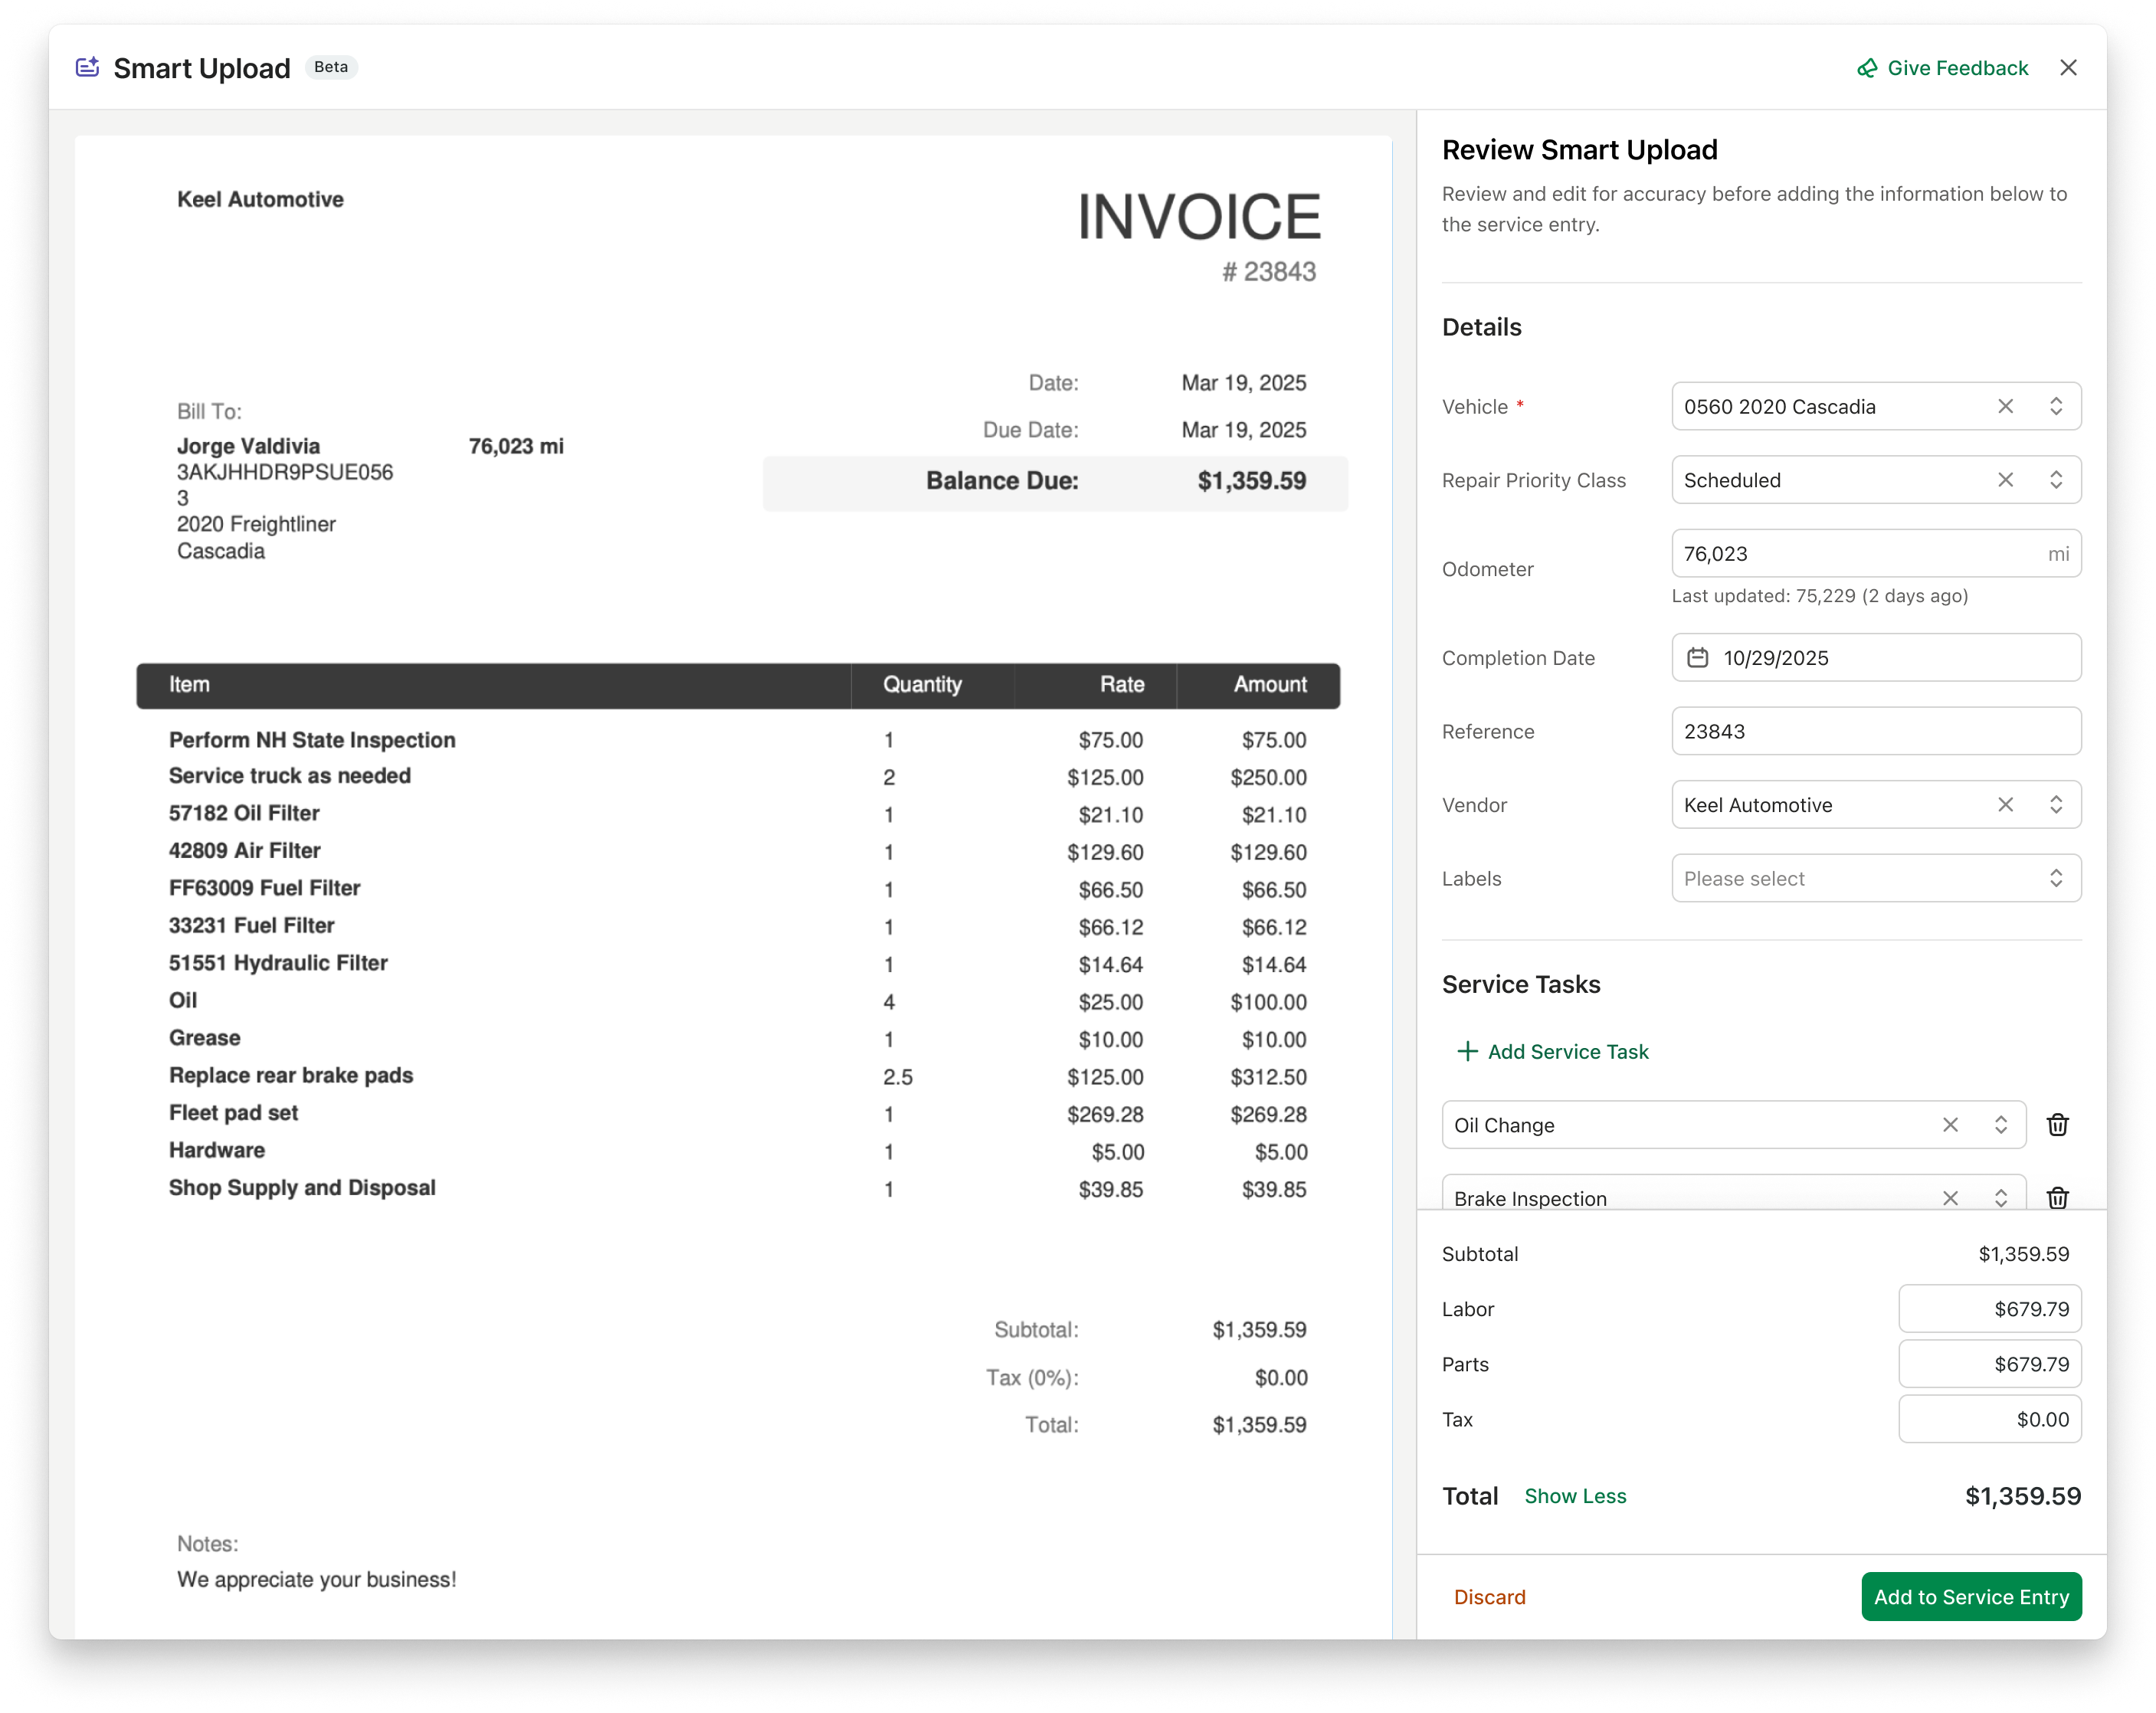The image size is (2156, 1713).
Task: Click the Add Service Task label
Action: [x=1568, y=1051]
